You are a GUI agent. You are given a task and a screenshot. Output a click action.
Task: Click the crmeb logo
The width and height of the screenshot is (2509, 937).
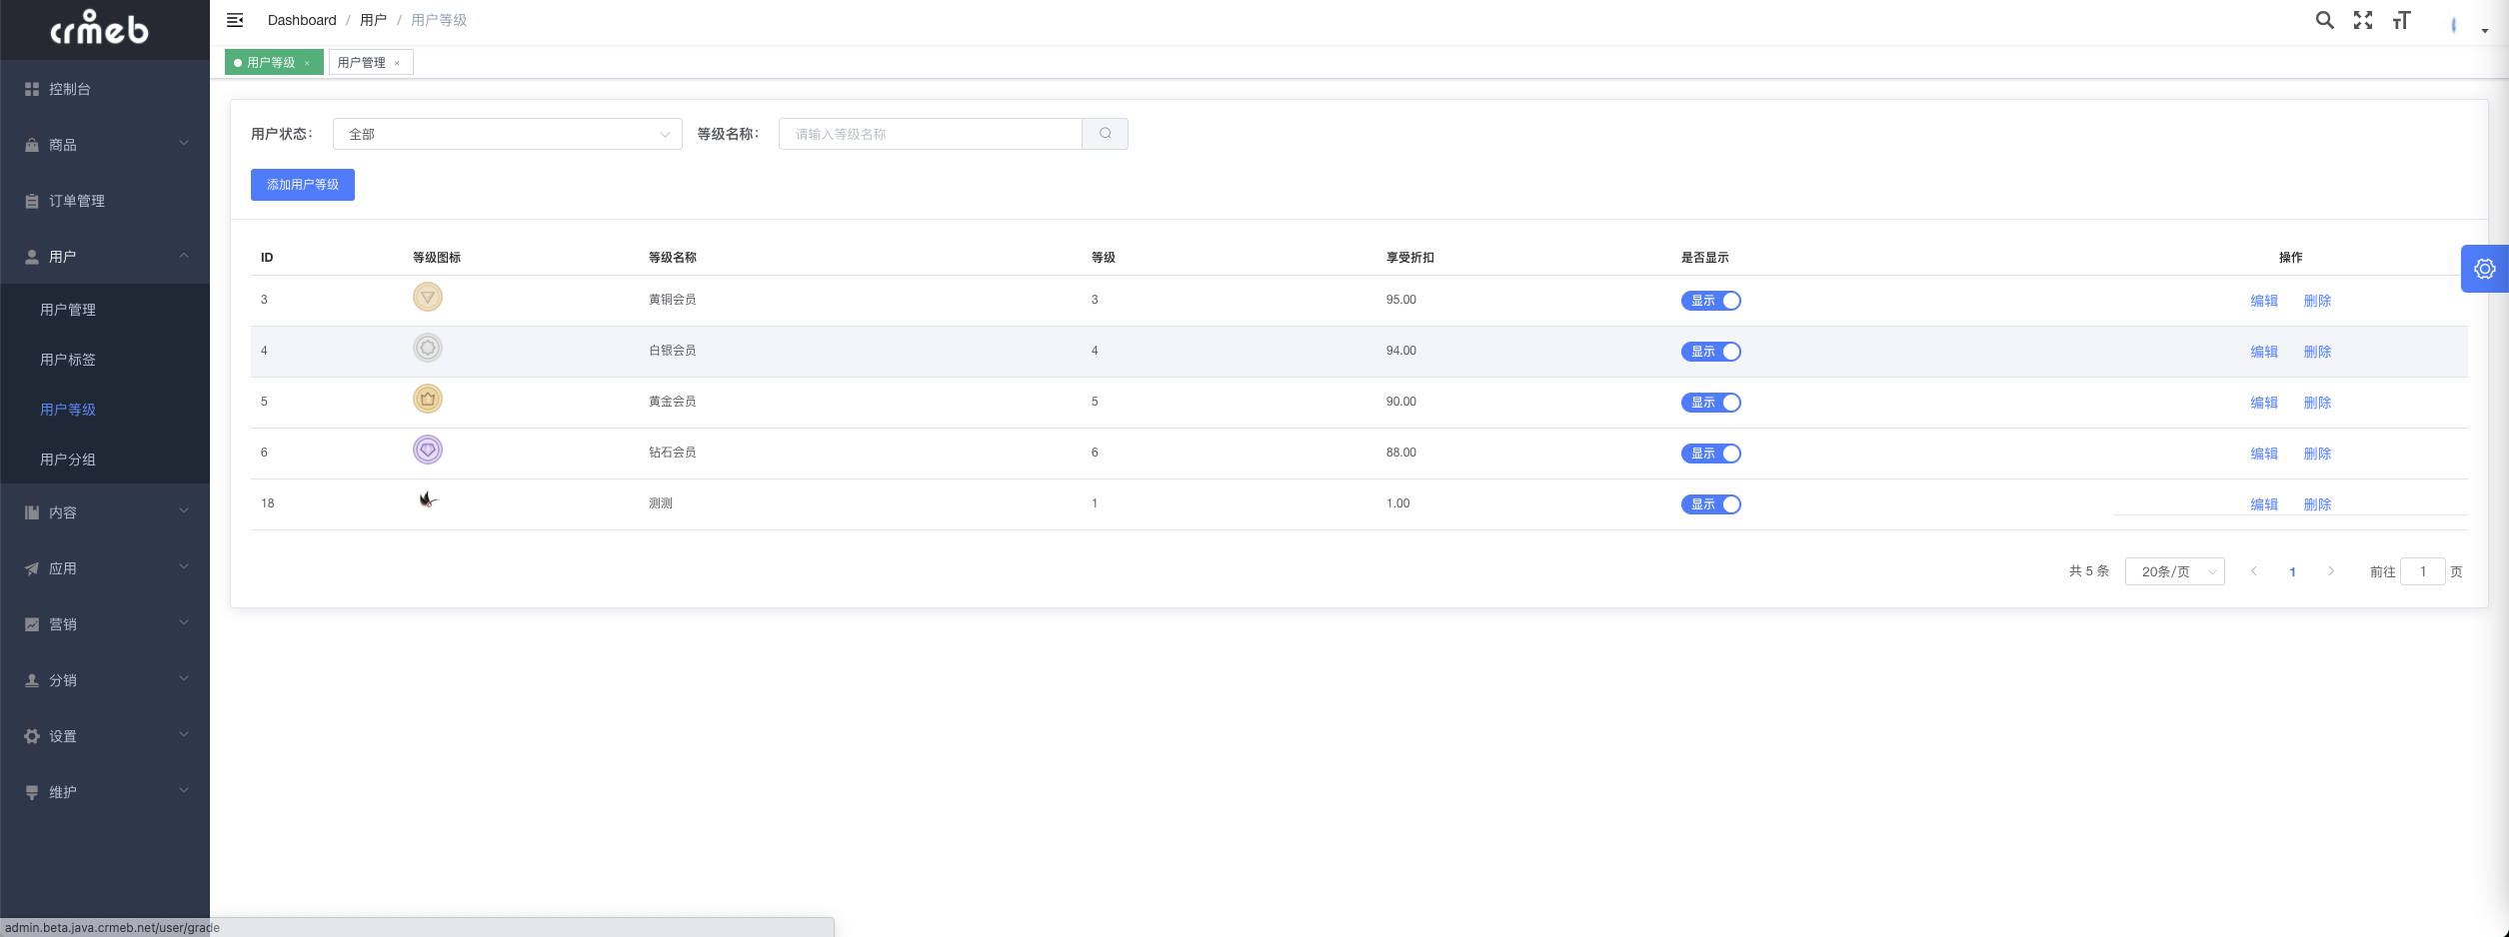click(99, 28)
